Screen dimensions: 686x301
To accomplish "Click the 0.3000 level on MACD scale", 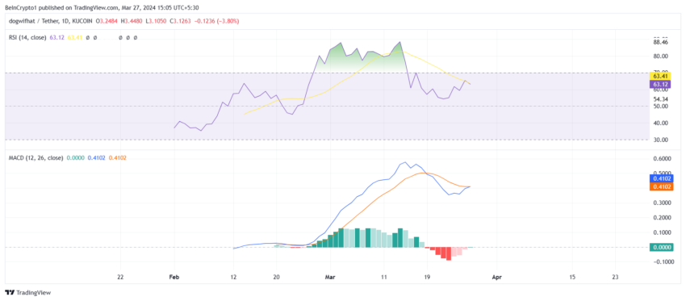I will (659, 203).
